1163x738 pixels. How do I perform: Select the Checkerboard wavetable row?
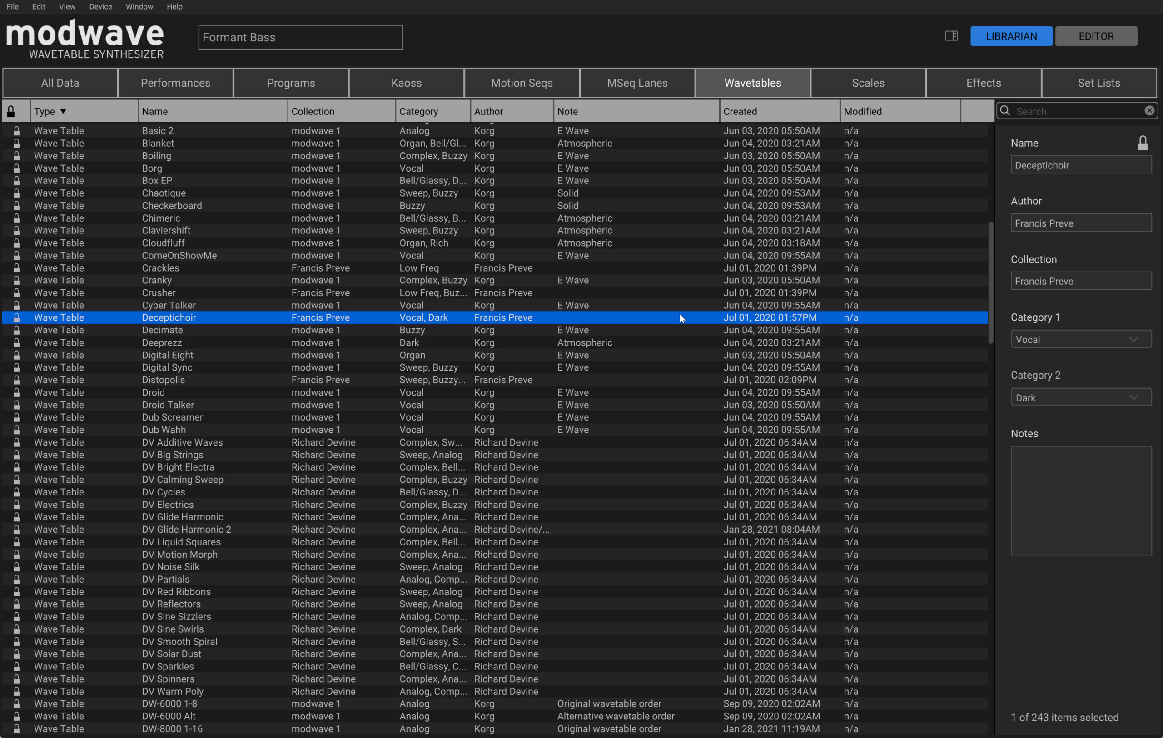[495, 206]
